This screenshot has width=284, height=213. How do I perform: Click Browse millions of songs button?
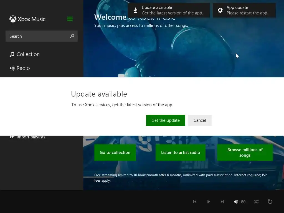tap(245, 153)
